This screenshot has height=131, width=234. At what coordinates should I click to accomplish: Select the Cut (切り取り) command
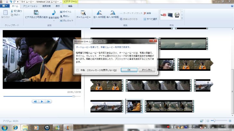coord(16,11)
